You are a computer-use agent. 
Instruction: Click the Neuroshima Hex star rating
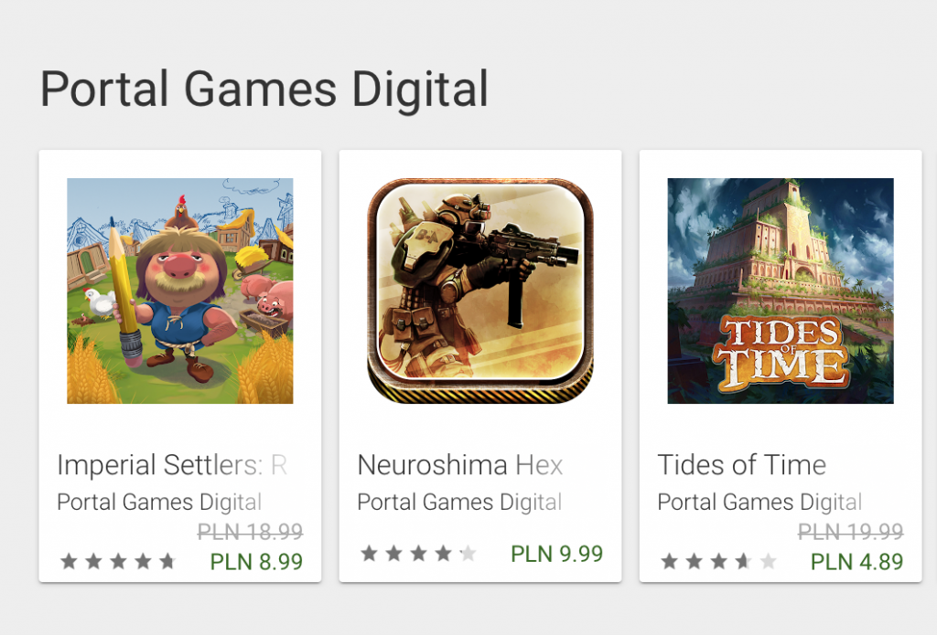418,553
